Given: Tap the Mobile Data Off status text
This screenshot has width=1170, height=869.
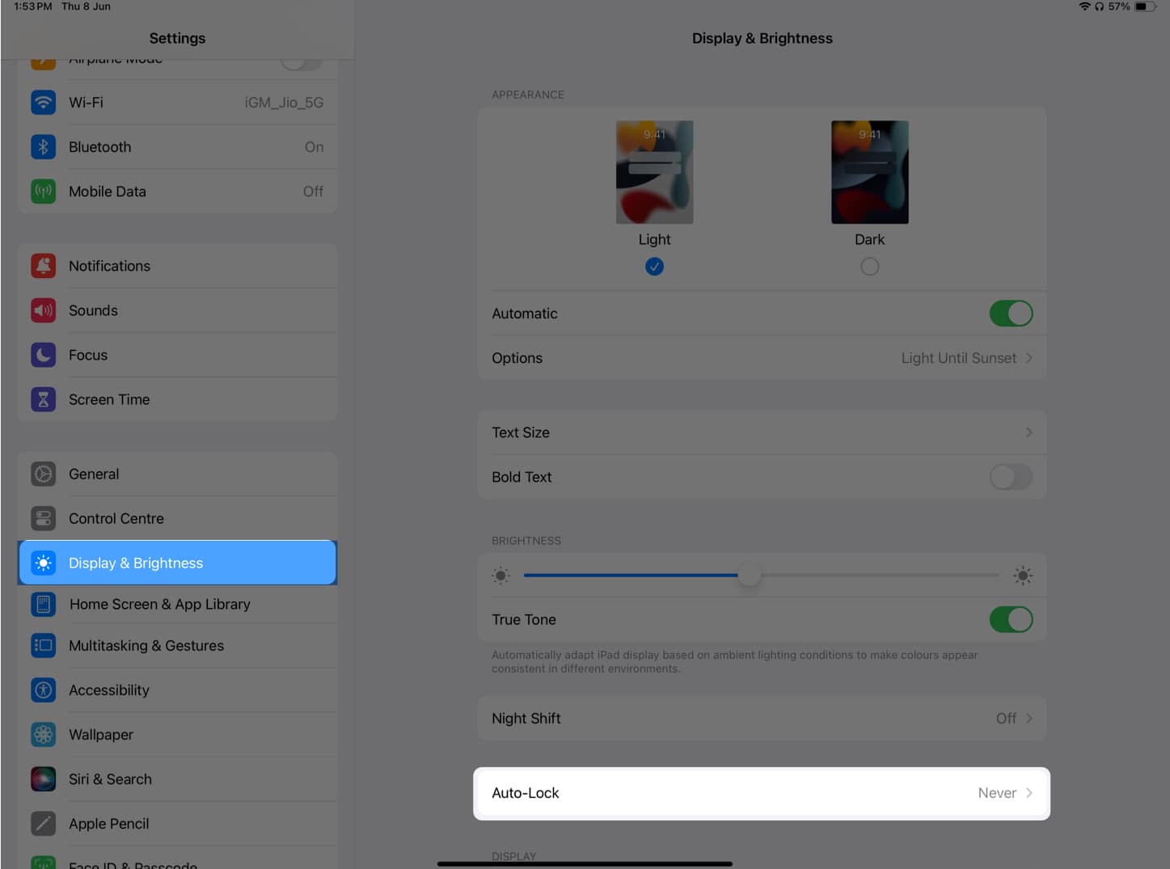Looking at the screenshot, I should [x=313, y=192].
